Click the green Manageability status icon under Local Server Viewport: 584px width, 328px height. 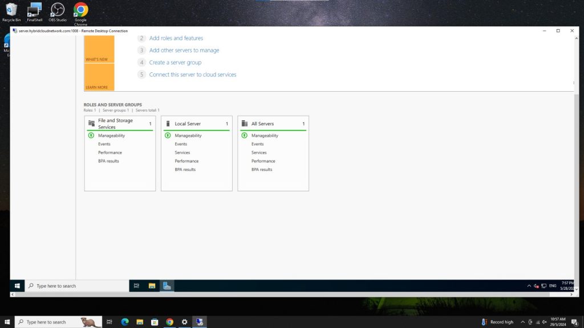pyautogui.click(x=169, y=136)
